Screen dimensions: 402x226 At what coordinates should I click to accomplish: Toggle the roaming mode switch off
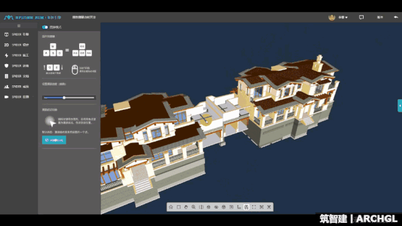[45, 27]
